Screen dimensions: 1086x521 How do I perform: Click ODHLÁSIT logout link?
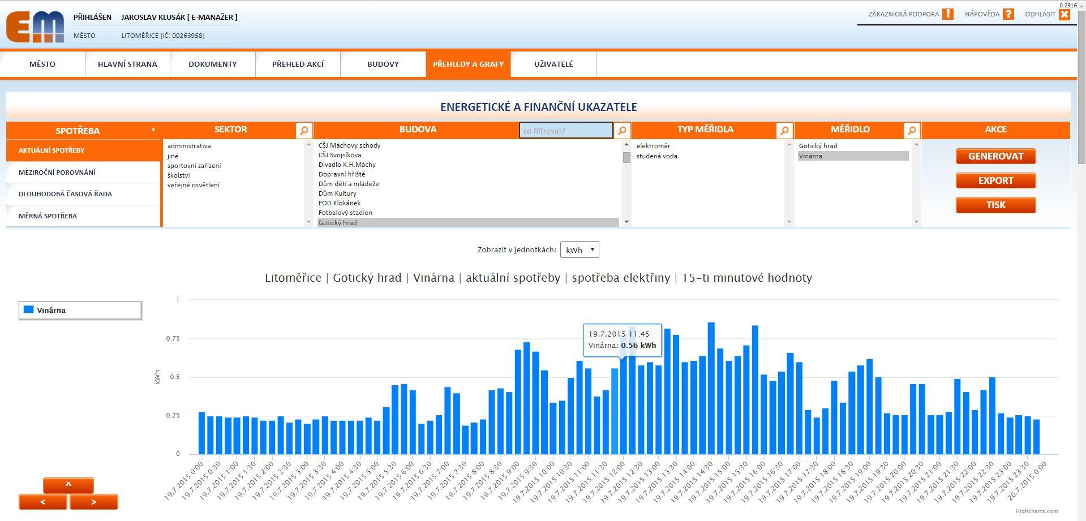pos(1040,14)
